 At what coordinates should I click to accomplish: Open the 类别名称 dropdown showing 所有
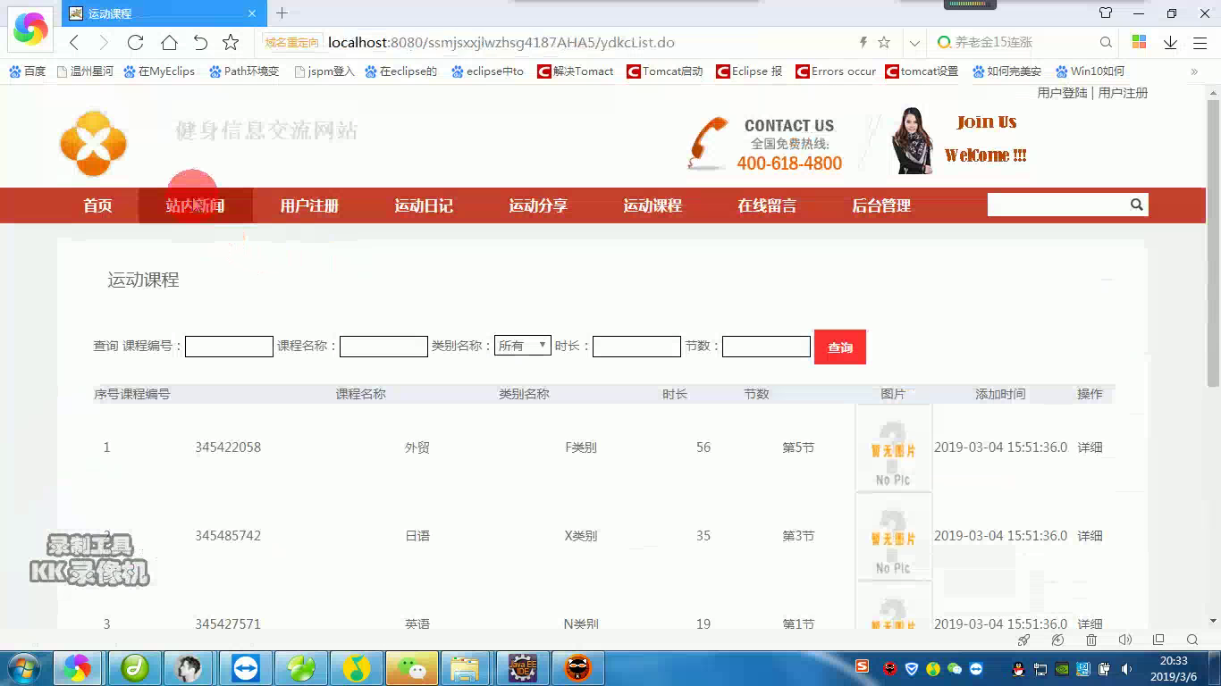coord(523,346)
